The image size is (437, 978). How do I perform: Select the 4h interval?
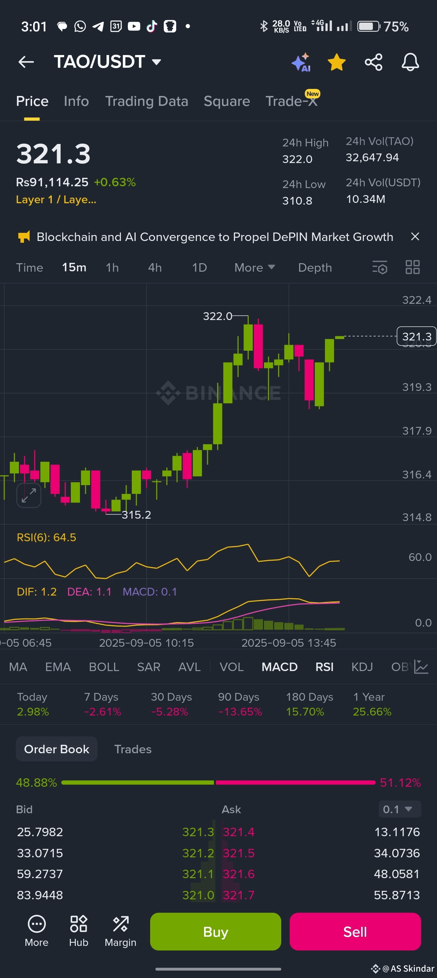155,268
